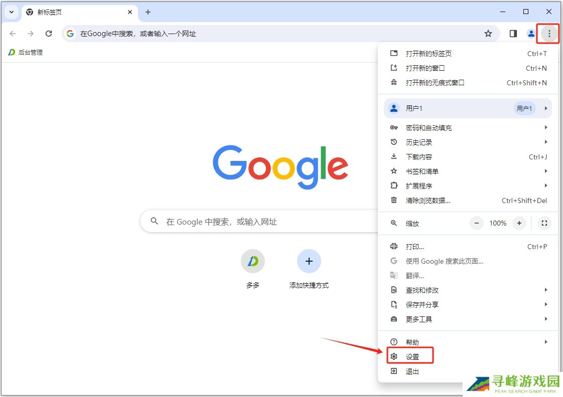Screen dimensions: 563x397
Task: Click 添加快捷方式 button
Action: 309,262
